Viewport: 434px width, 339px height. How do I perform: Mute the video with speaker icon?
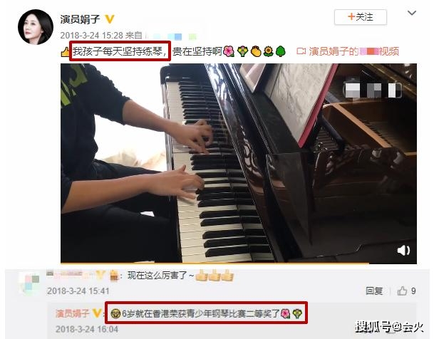(x=403, y=251)
